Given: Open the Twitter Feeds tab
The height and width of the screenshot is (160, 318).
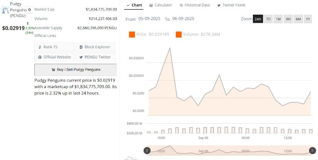Looking at the screenshot, I should (x=231, y=5).
